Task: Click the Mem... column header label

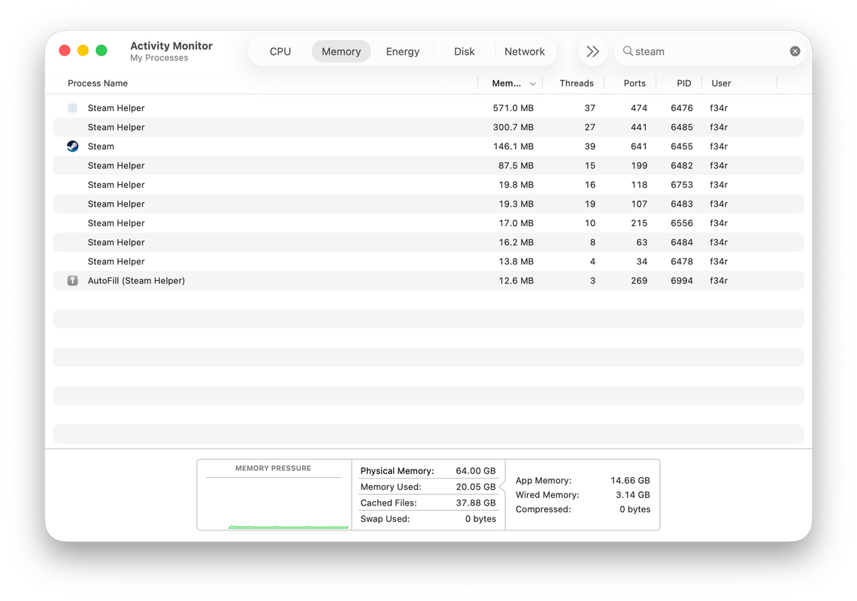Action: click(x=506, y=83)
